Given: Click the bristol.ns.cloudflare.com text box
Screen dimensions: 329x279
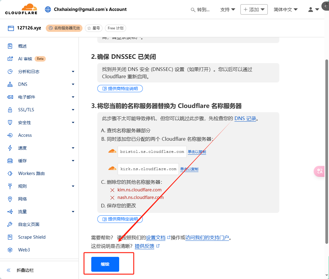Looking at the screenshot, I should 152,152.
